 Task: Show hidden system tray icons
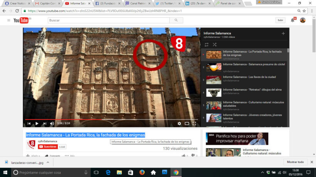click(x=262, y=172)
